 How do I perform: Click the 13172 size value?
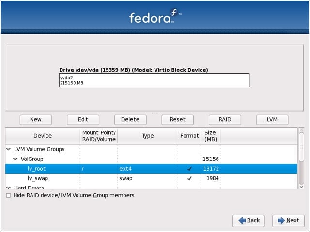tap(211, 169)
